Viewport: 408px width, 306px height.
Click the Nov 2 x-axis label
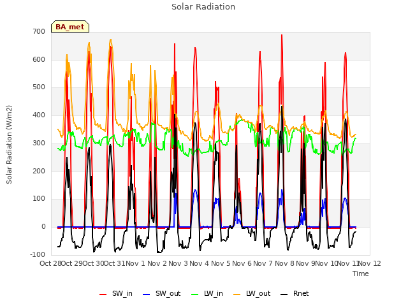[157, 263]
